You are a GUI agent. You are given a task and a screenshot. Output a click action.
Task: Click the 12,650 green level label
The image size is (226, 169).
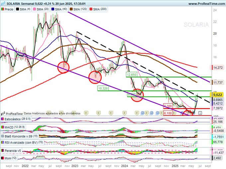point(131,75)
